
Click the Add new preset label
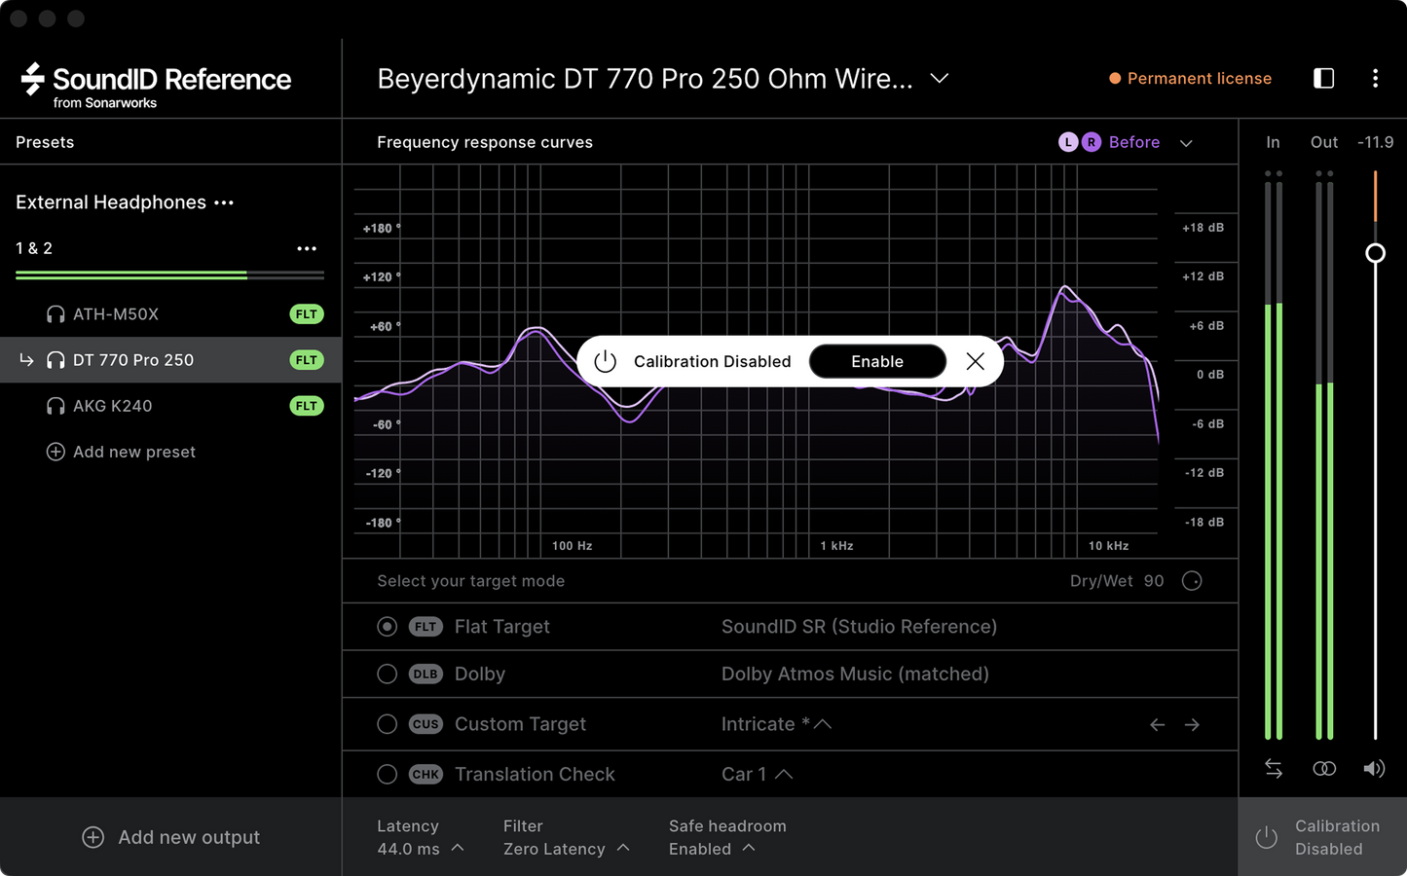point(134,452)
